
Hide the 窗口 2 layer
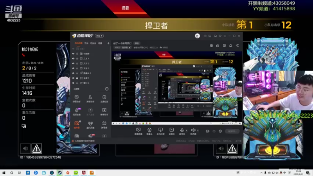pyautogui.click(x=73, y=83)
